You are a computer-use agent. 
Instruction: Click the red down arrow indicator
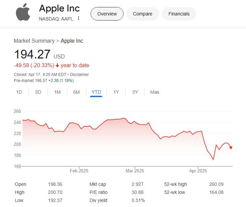click(x=57, y=66)
